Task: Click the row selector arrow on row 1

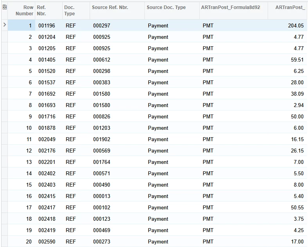Action: (5, 25)
